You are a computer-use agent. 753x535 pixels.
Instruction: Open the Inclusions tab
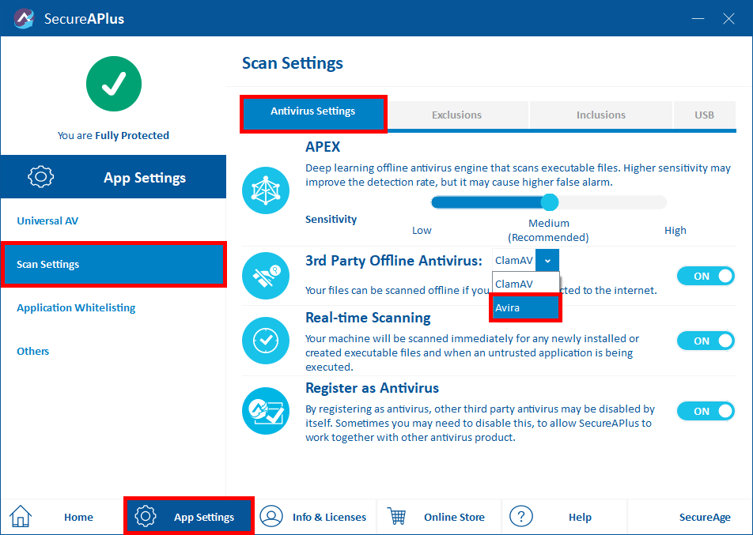pos(600,114)
